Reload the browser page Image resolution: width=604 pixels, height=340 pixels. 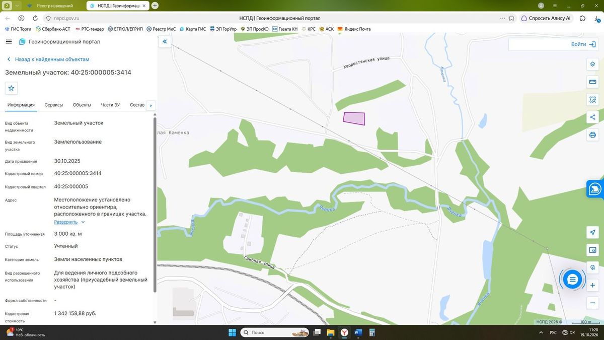[35, 18]
